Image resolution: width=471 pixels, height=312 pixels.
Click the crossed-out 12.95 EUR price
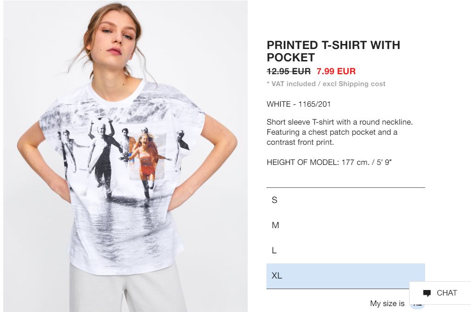tap(288, 71)
